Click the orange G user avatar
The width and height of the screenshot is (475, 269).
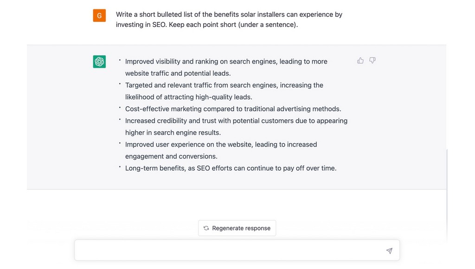99,15
